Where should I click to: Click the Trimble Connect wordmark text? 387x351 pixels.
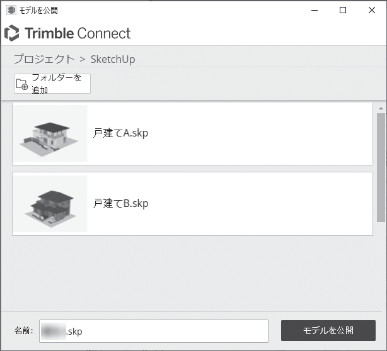tap(78, 33)
